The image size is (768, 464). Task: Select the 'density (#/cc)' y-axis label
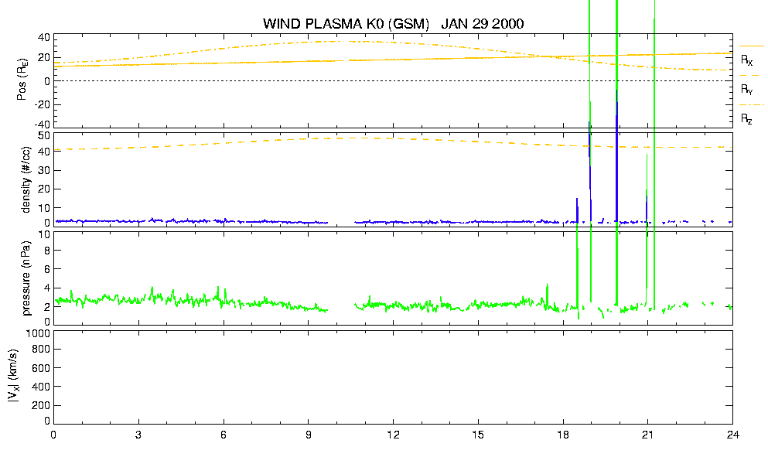26,179
